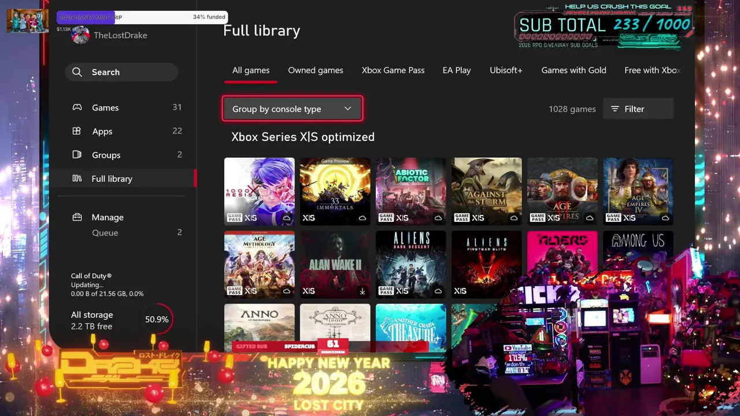Select the Ubisoft+ tab
This screenshot has height=416, width=740.
coord(506,70)
